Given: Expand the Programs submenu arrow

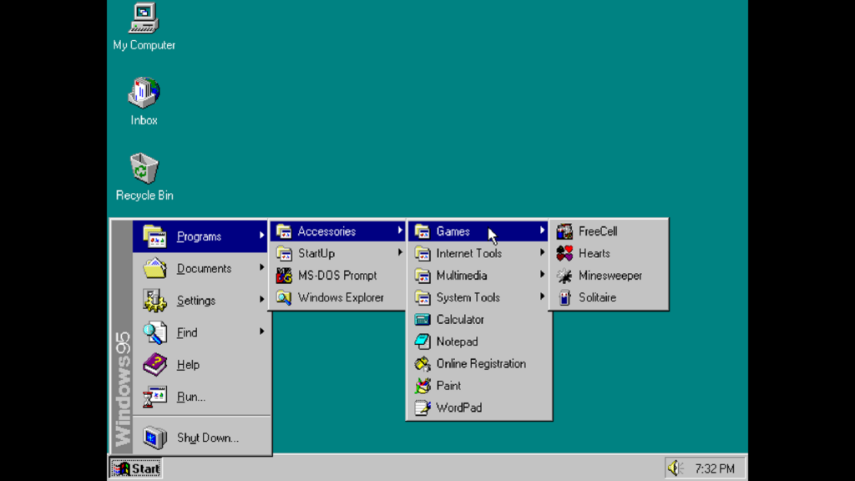Looking at the screenshot, I should click(x=261, y=235).
